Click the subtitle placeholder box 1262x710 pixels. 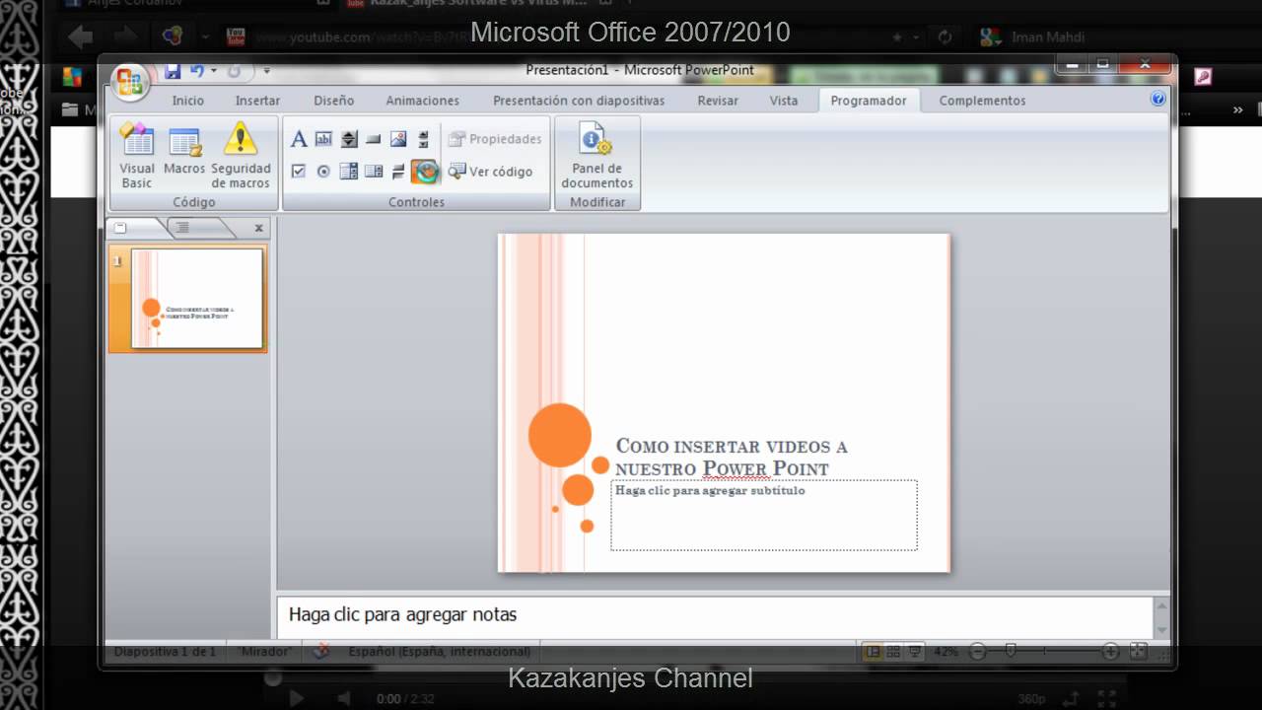point(764,515)
